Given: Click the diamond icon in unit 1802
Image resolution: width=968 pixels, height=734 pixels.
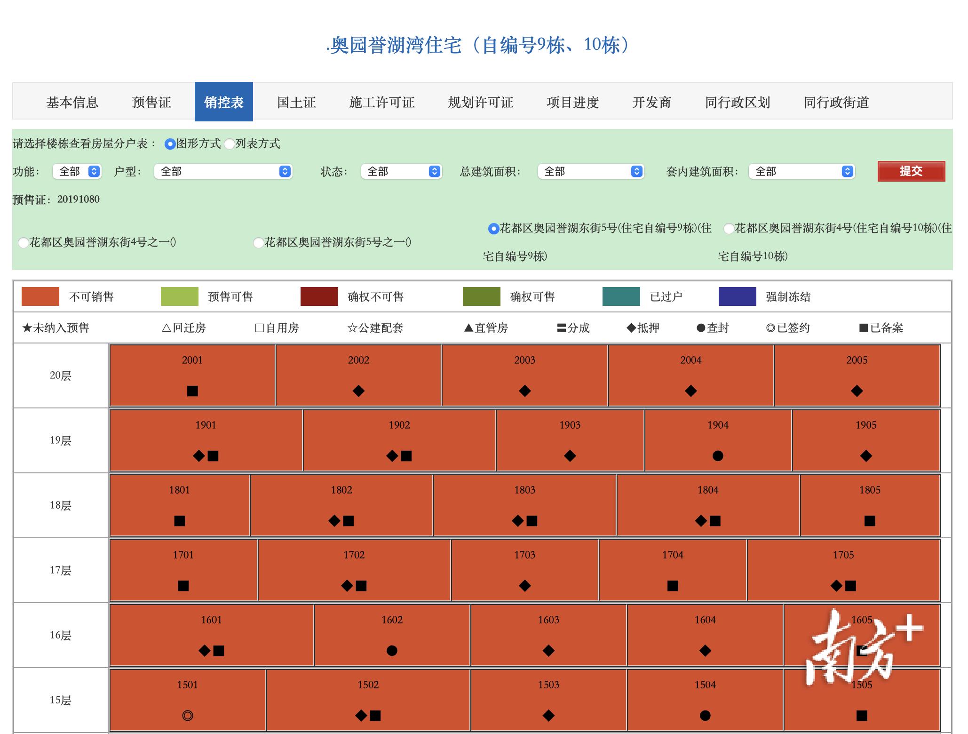Looking at the screenshot, I should point(334,521).
